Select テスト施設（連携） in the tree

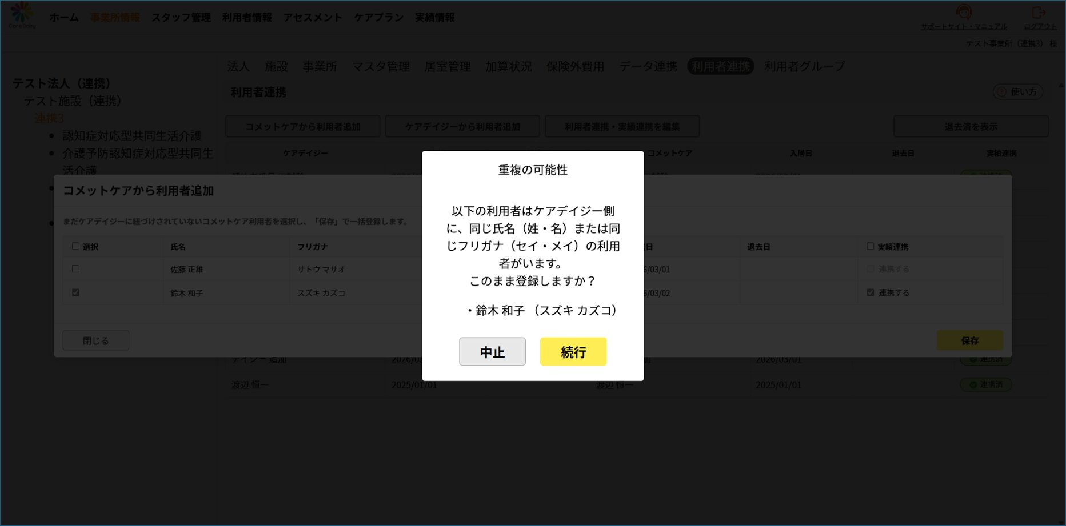73,101
